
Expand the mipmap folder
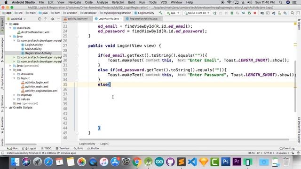(14, 95)
